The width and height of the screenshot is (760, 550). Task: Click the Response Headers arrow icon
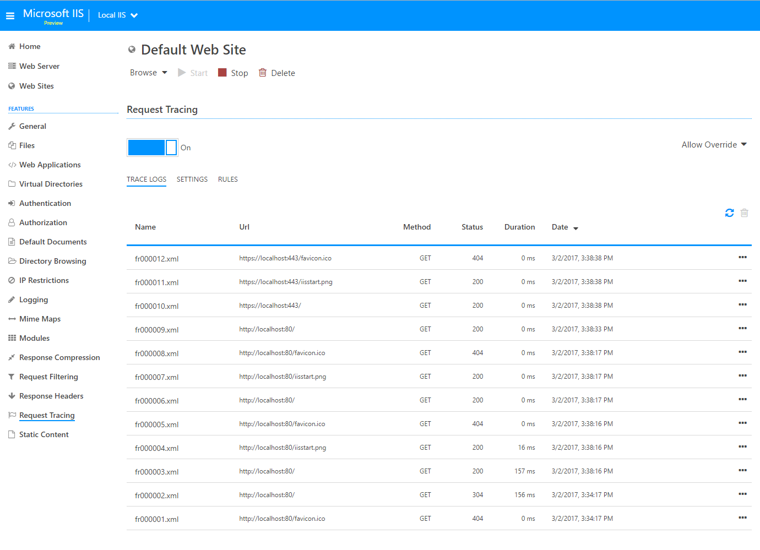(x=12, y=396)
